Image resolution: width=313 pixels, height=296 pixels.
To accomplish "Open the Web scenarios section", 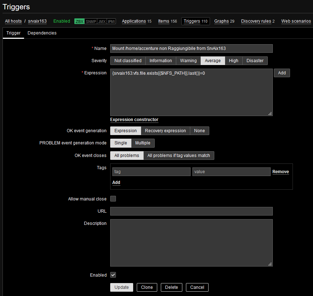I will pyautogui.click(x=296, y=21).
